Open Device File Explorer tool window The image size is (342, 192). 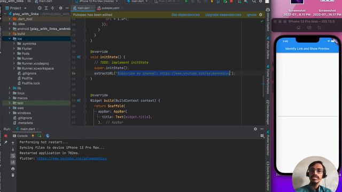(268, 176)
